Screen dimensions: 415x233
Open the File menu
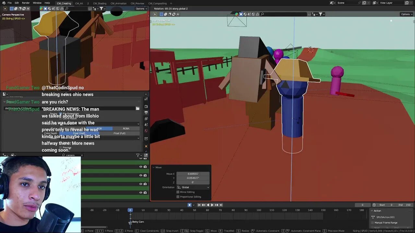10,3
